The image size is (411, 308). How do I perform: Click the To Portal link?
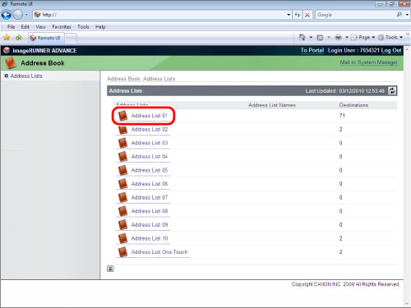coord(312,50)
